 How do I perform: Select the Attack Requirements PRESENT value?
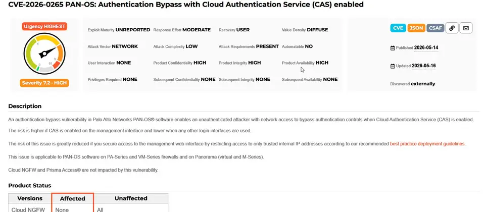point(267,46)
